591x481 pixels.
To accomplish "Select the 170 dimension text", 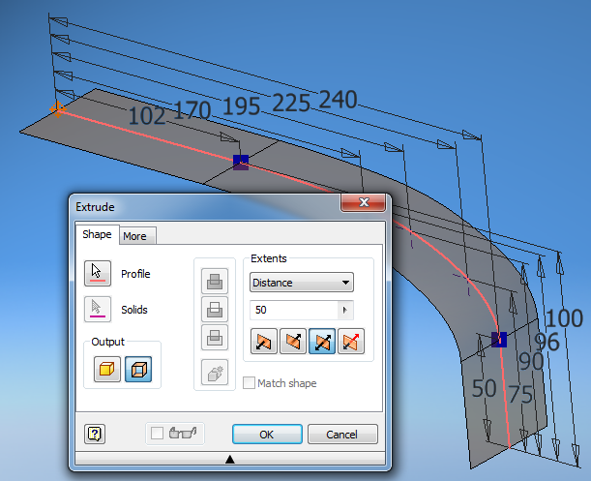I will [x=192, y=110].
